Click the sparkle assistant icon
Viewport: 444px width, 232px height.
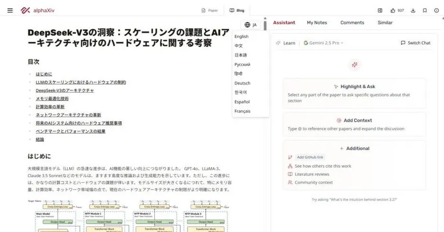pyautogui.click(x=354, y=64)
